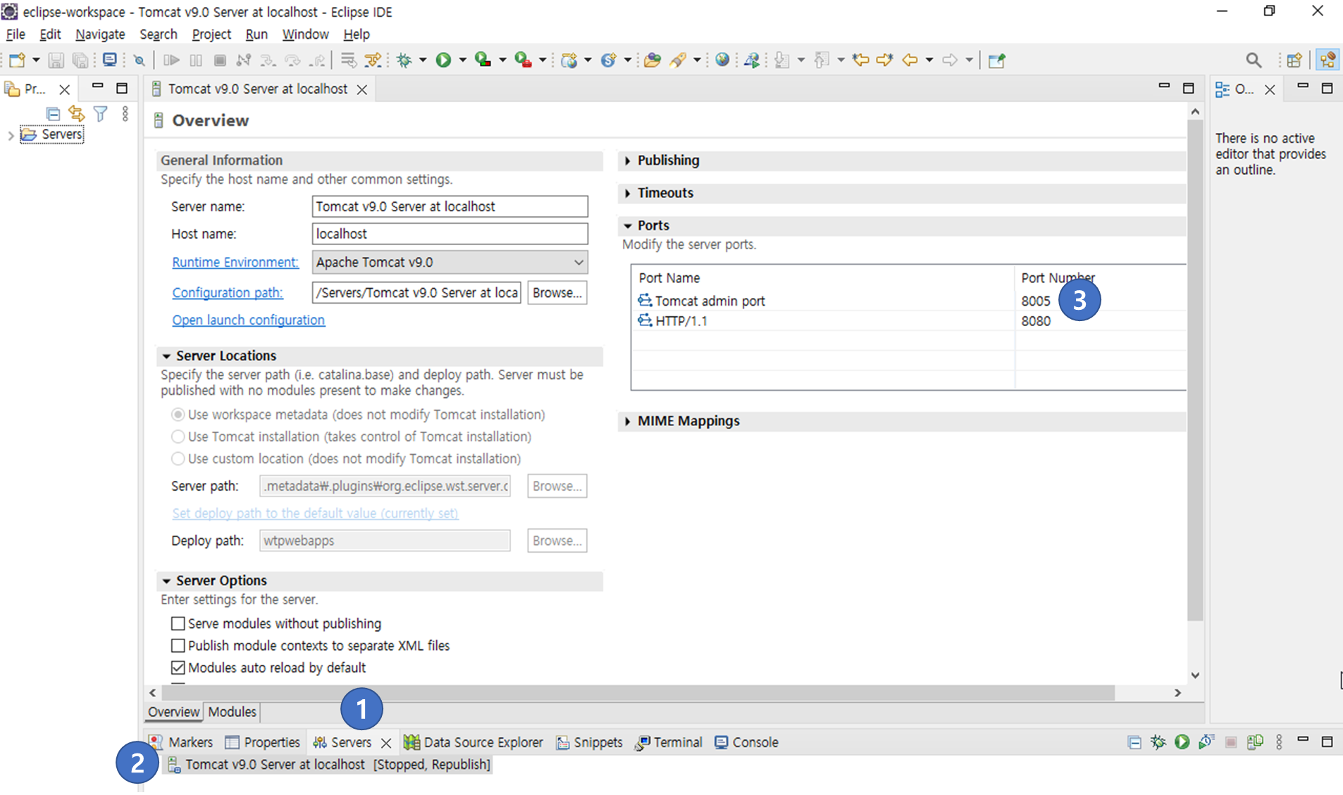Uncheck Modules auto reload by default

pyautogui.click(x=178, y=668)
